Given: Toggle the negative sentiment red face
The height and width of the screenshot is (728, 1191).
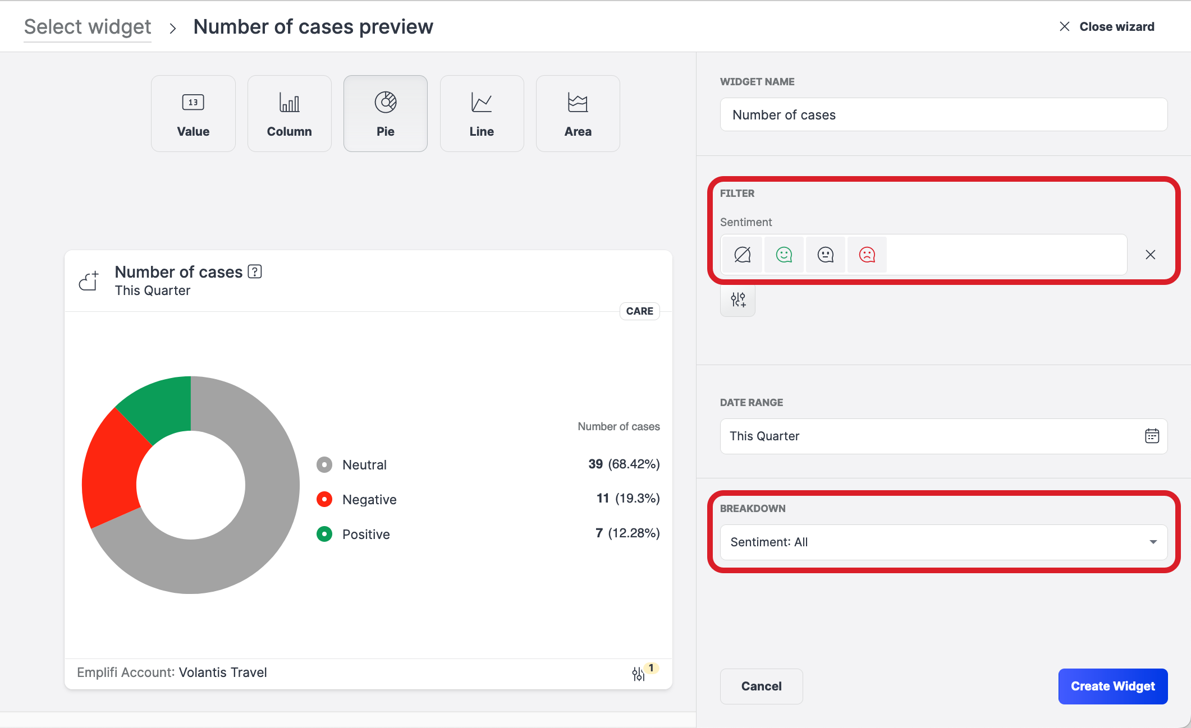Looking at the screenshot, I should [x=867, y=255].
